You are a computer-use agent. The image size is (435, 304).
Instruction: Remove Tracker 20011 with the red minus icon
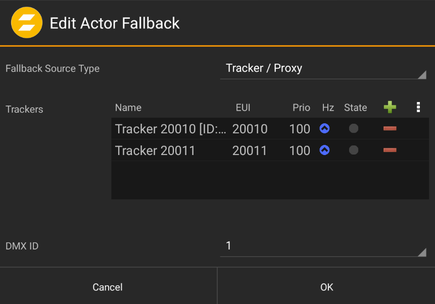point(390,150)
